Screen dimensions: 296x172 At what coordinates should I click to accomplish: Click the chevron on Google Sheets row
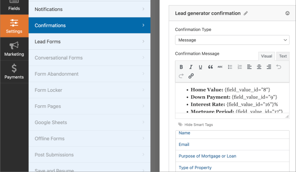(x=143, y=122)
